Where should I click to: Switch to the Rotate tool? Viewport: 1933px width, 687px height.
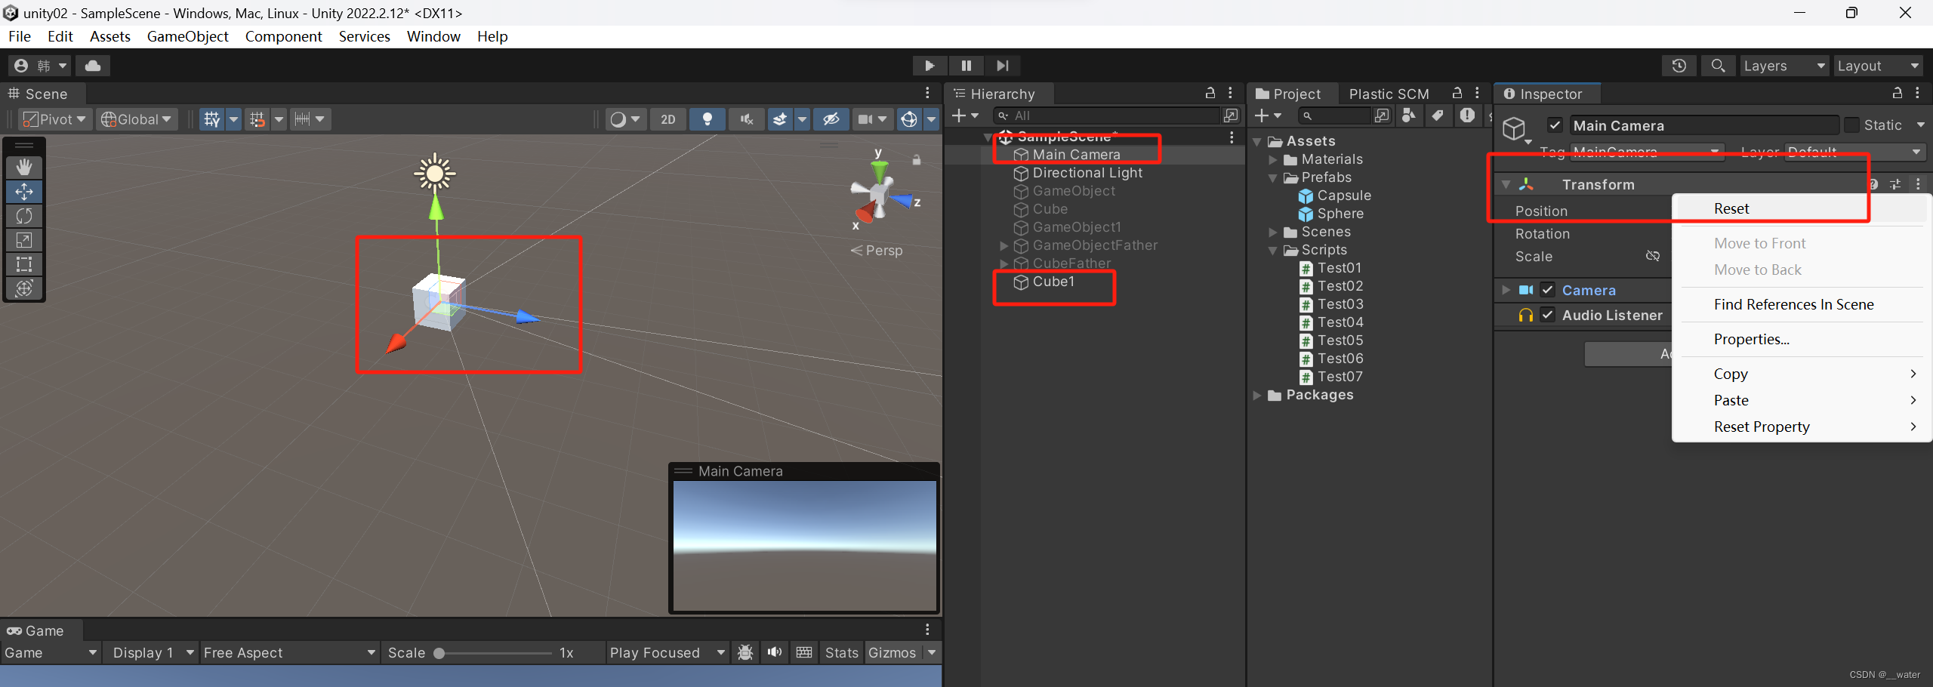coord(24,216)
